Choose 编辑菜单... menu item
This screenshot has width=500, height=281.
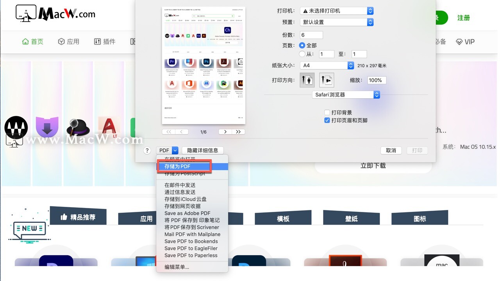pos(192,267)
